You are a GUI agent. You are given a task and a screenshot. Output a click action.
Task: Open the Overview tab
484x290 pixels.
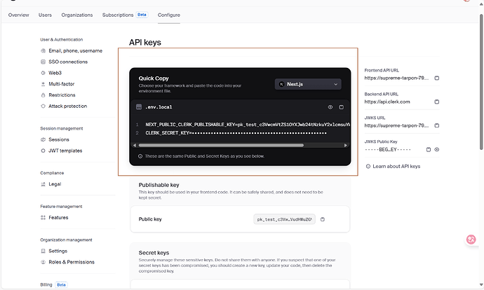click(x=18, y=15)
